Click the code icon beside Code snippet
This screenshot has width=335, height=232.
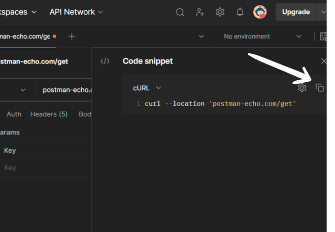click(x=105, y=61)
